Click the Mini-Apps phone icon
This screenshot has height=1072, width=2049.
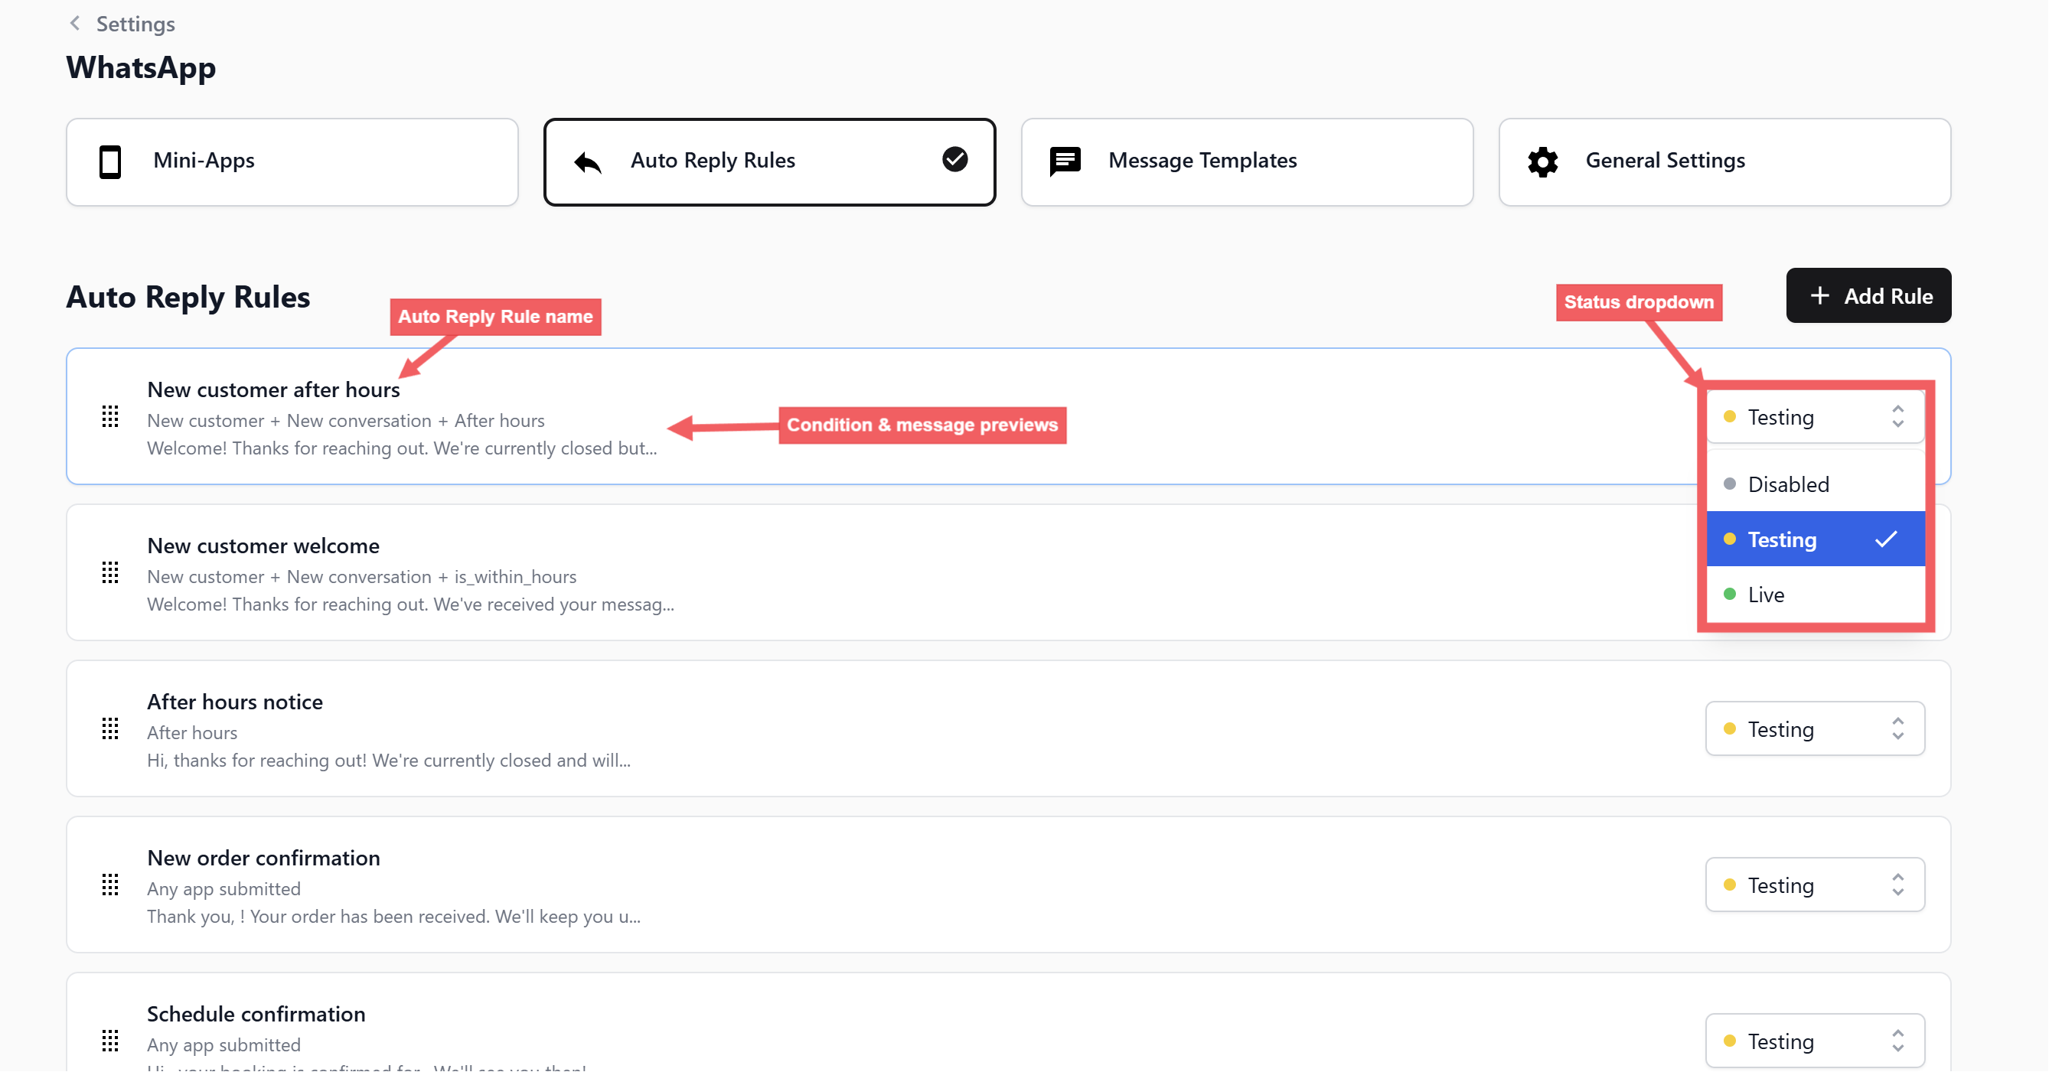109,161
